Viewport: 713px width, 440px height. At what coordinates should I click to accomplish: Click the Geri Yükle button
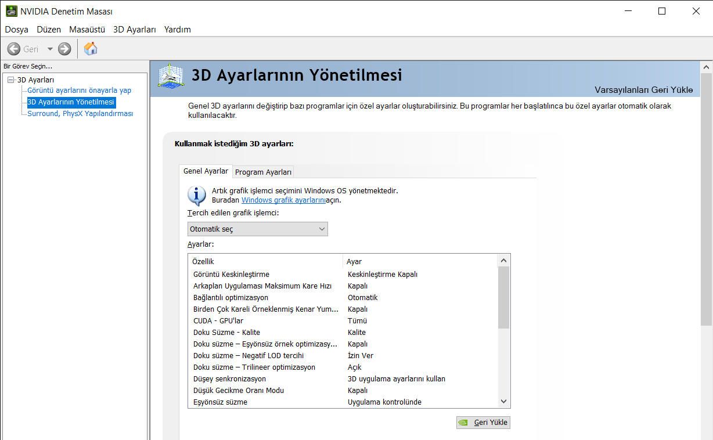(483, 423)
